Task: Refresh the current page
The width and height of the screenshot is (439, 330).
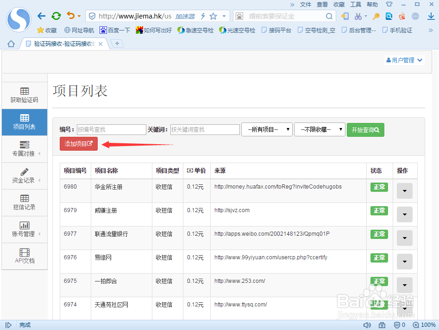Action: (56, 15)
